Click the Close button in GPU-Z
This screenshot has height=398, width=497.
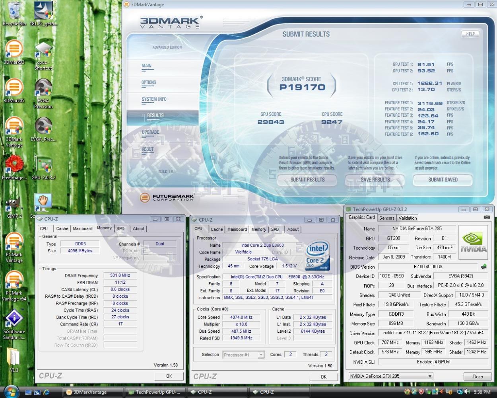(x=478, y=377)
